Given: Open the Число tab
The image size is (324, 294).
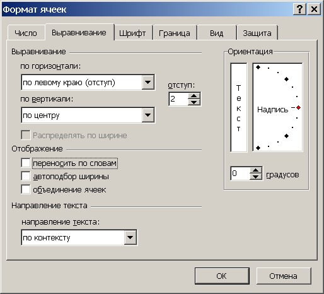Looking at the screenshot, I should [x=26, y=33].
